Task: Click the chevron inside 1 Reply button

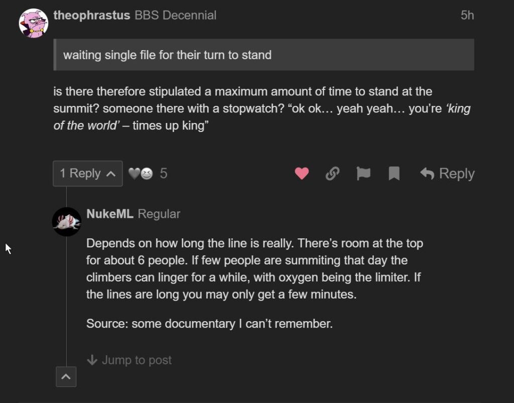Action: pos(111,174)
